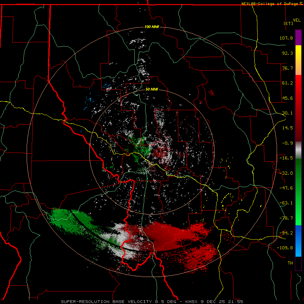Pick the blue segment of the color bar

tap(298, 241)
